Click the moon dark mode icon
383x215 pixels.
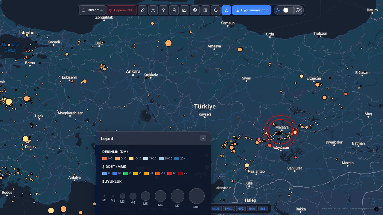tap(278, 10)
